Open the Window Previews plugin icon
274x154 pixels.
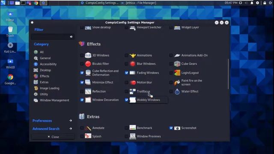tap(132, 136)
